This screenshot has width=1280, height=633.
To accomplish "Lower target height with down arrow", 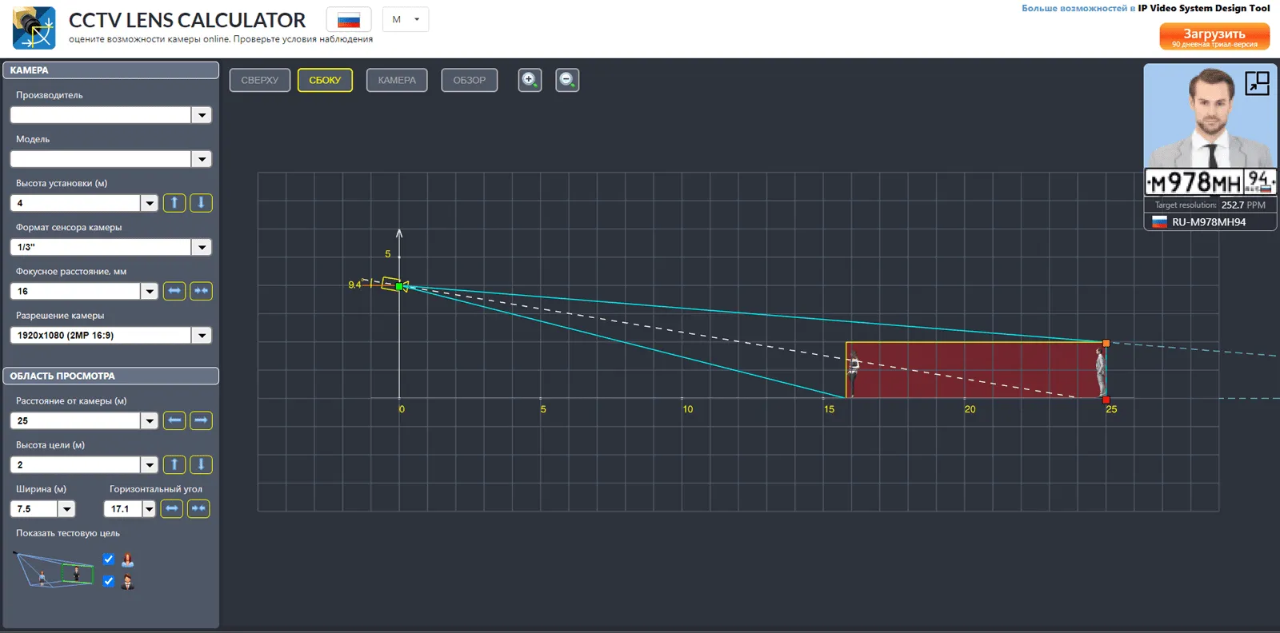I will [201, 464].
